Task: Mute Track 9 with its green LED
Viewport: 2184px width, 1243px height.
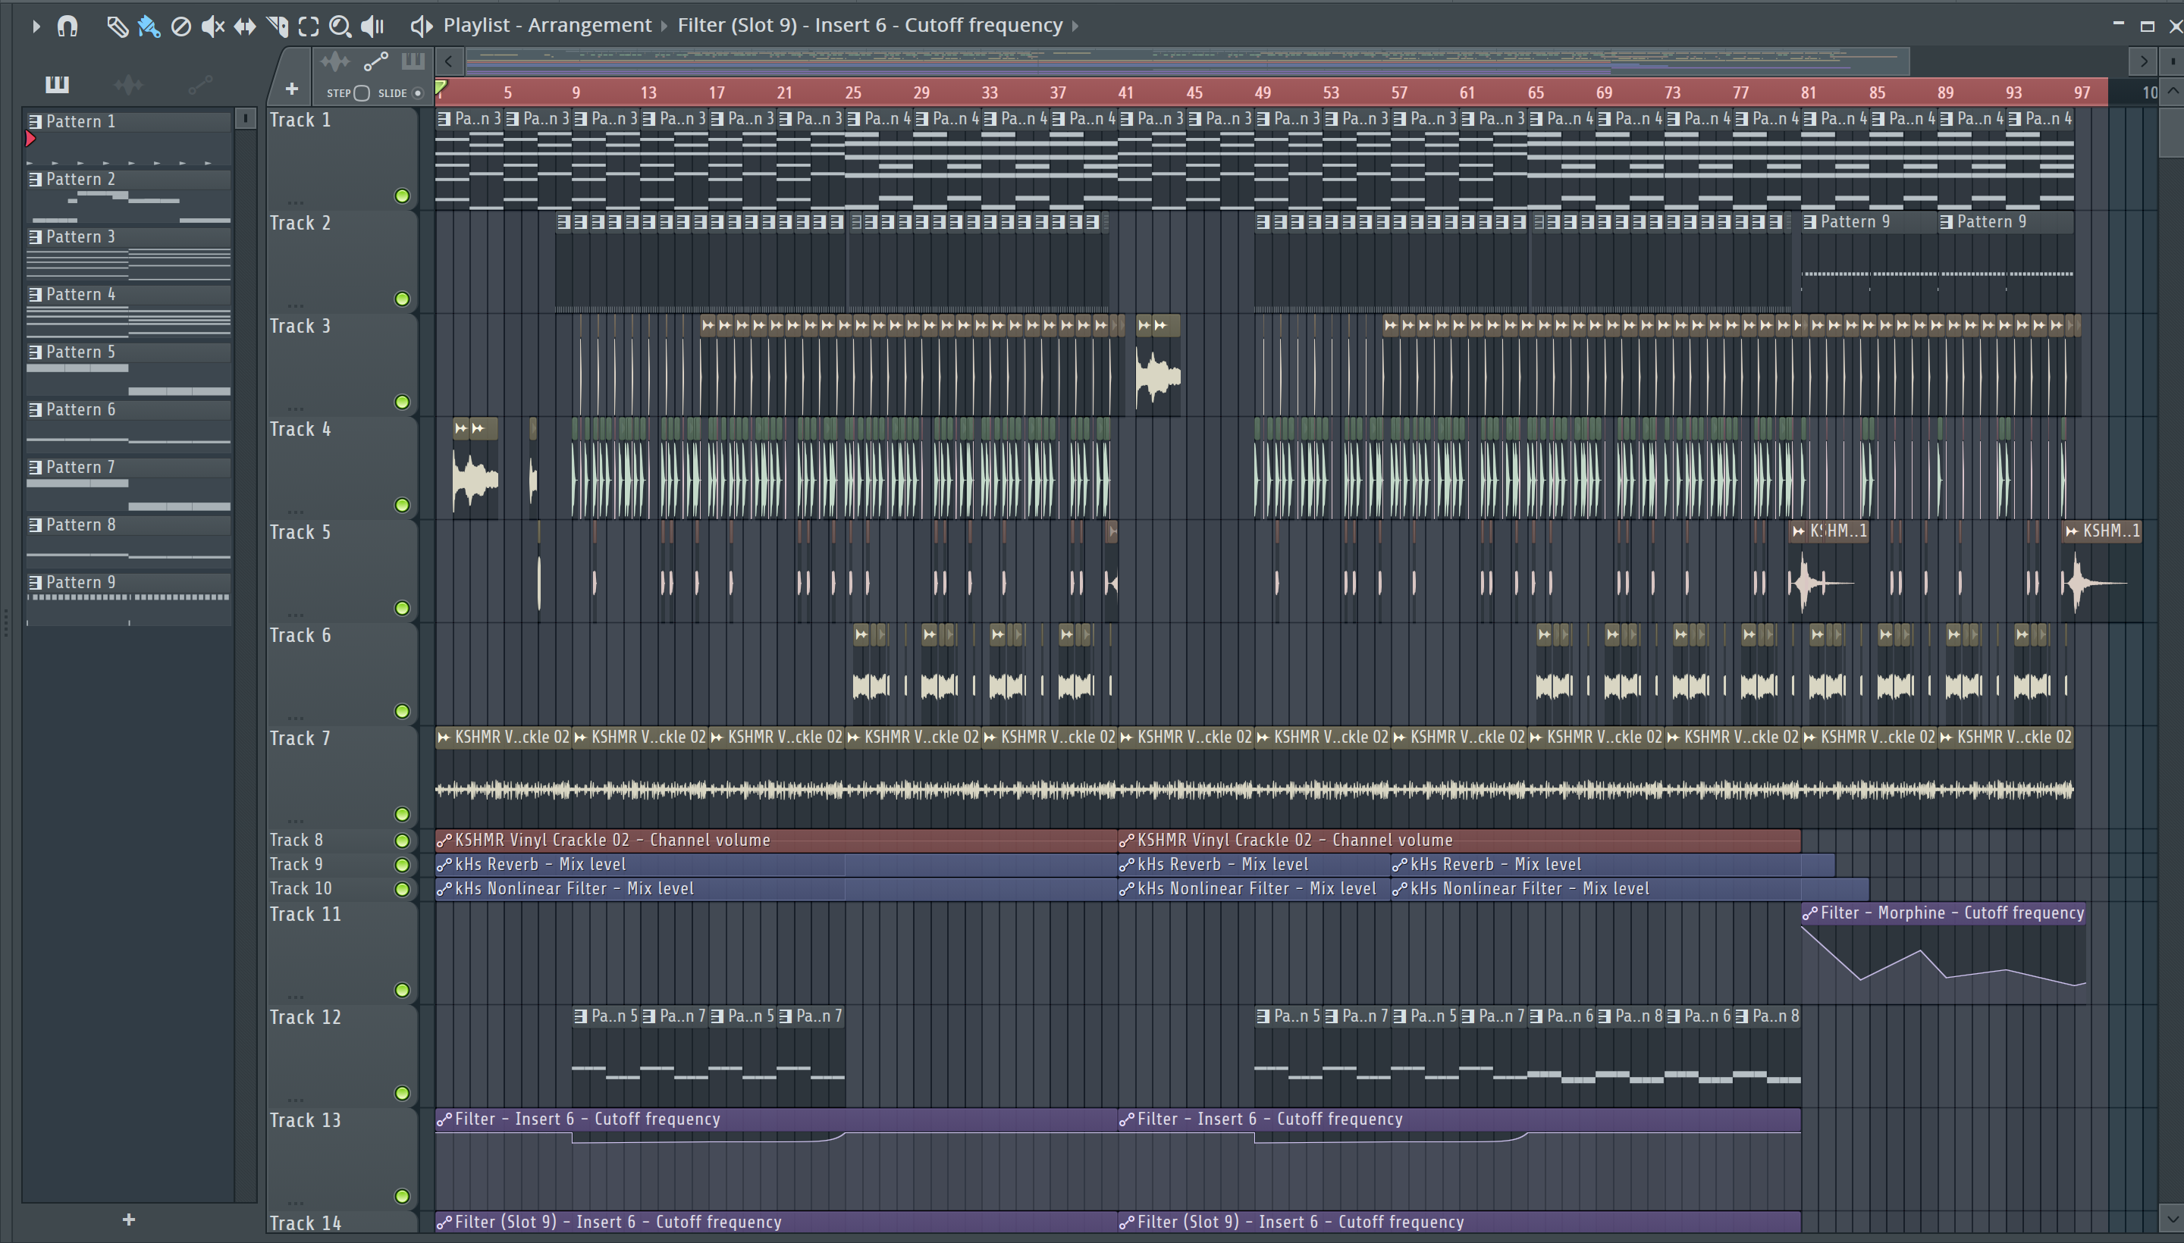Action: tap(402, 865)
